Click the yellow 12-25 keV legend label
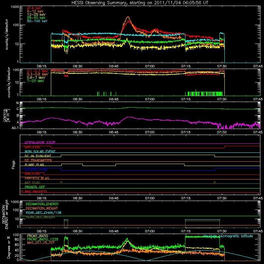 click(x=36, y=15)
